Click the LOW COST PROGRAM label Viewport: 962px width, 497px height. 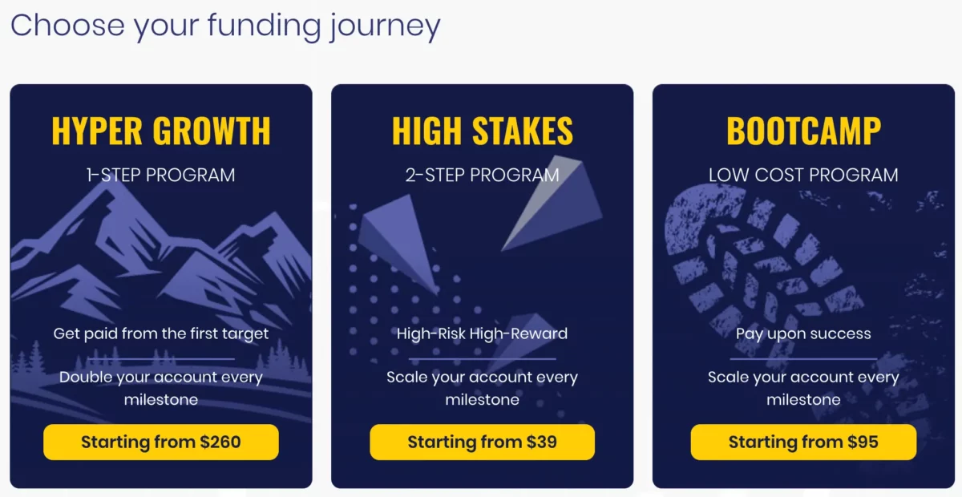click(803, 175)
